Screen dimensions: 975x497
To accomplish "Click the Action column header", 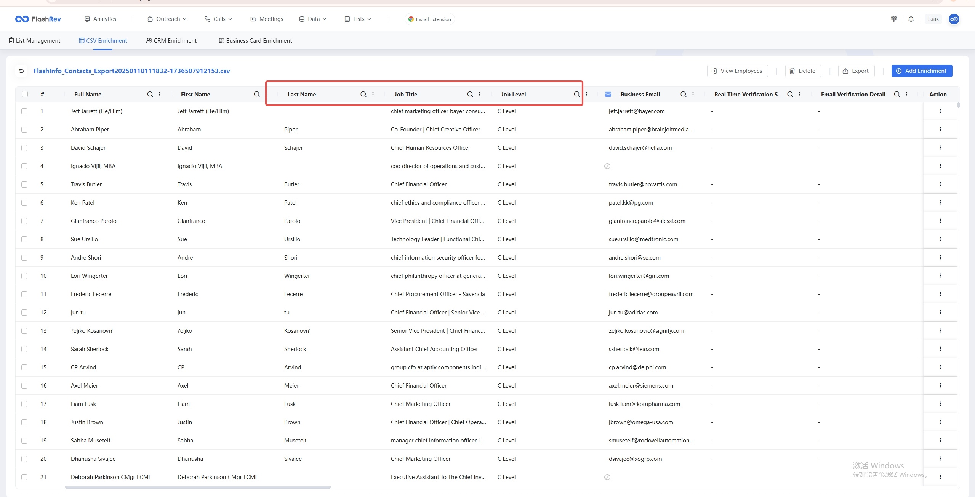I will [x=938, y=95].
